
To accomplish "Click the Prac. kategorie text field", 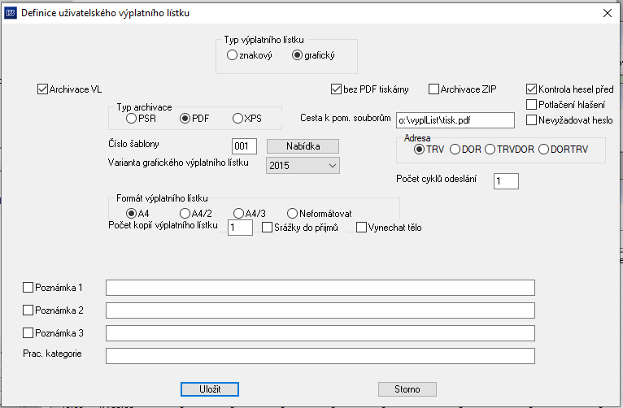I will (x=320, y=356).
